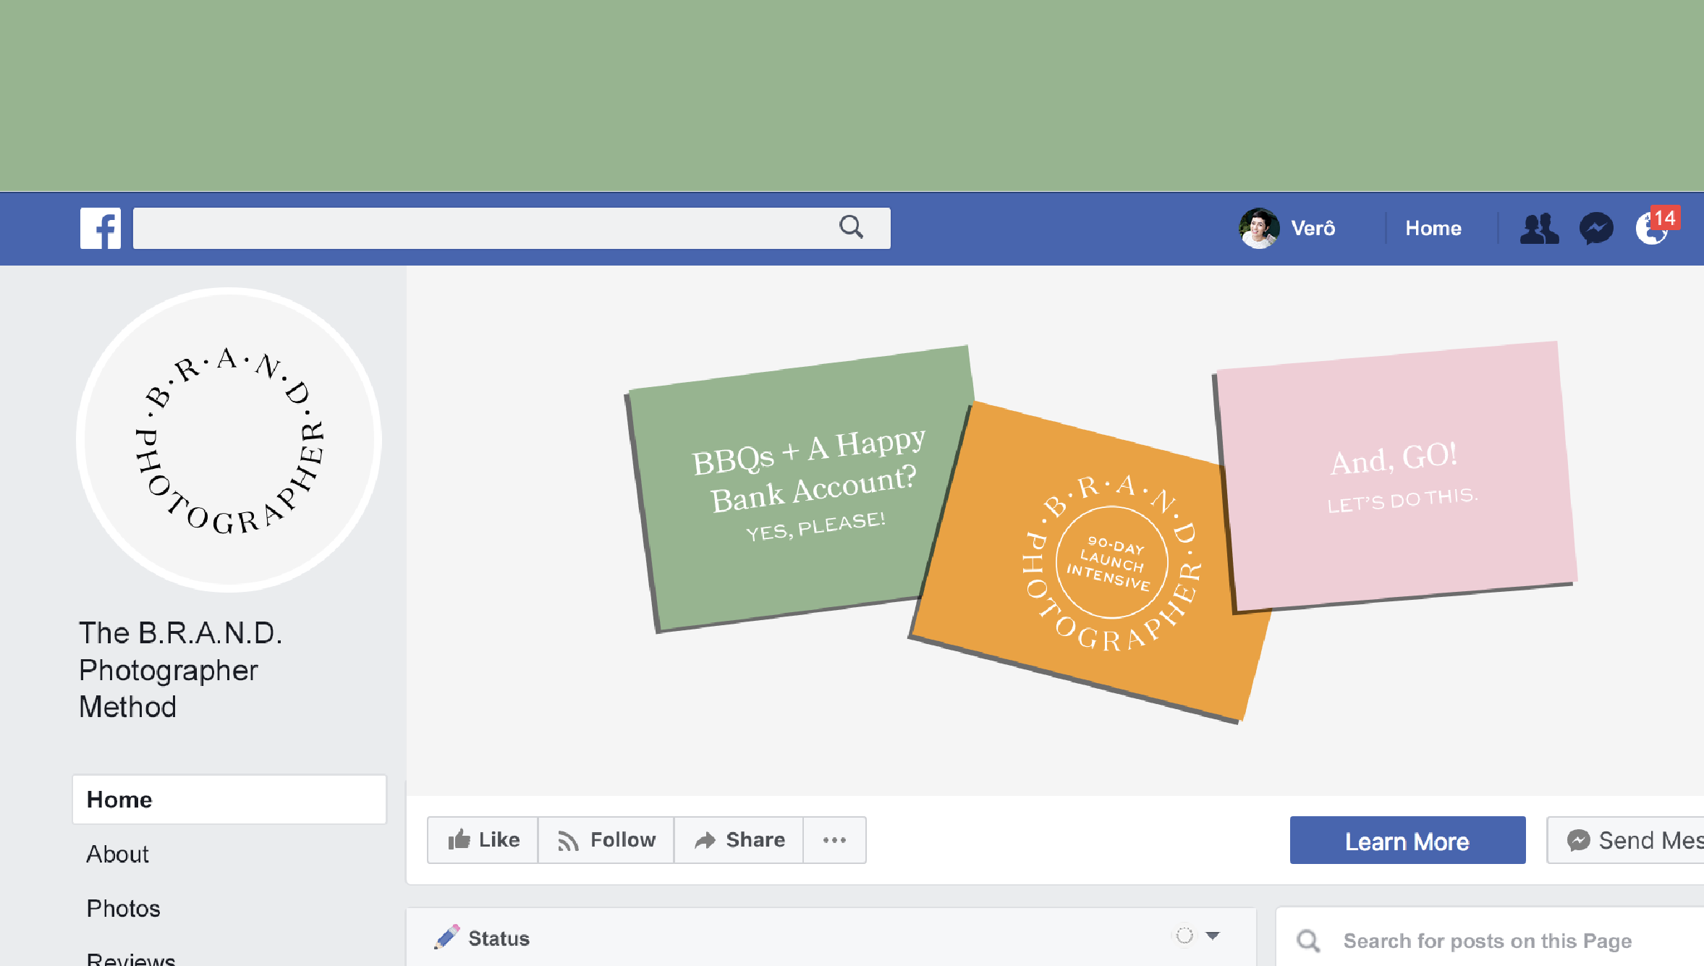
Task: Click the Learn More button
Action: 1407,841
